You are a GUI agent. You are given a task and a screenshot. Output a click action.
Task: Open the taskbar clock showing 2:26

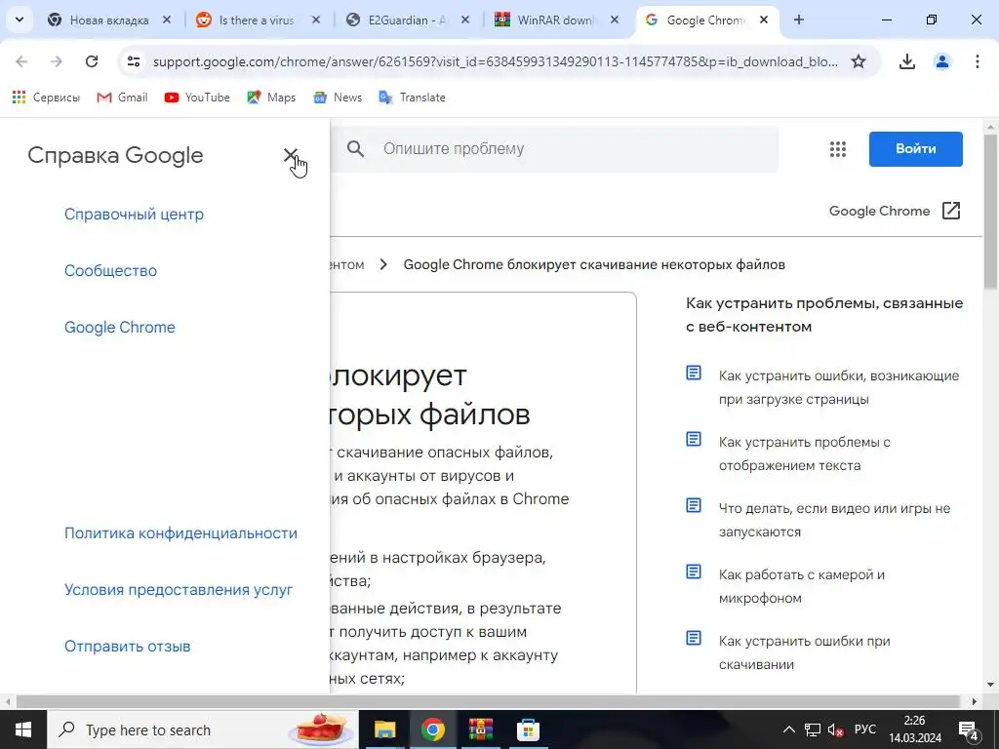tap(915, 729)
